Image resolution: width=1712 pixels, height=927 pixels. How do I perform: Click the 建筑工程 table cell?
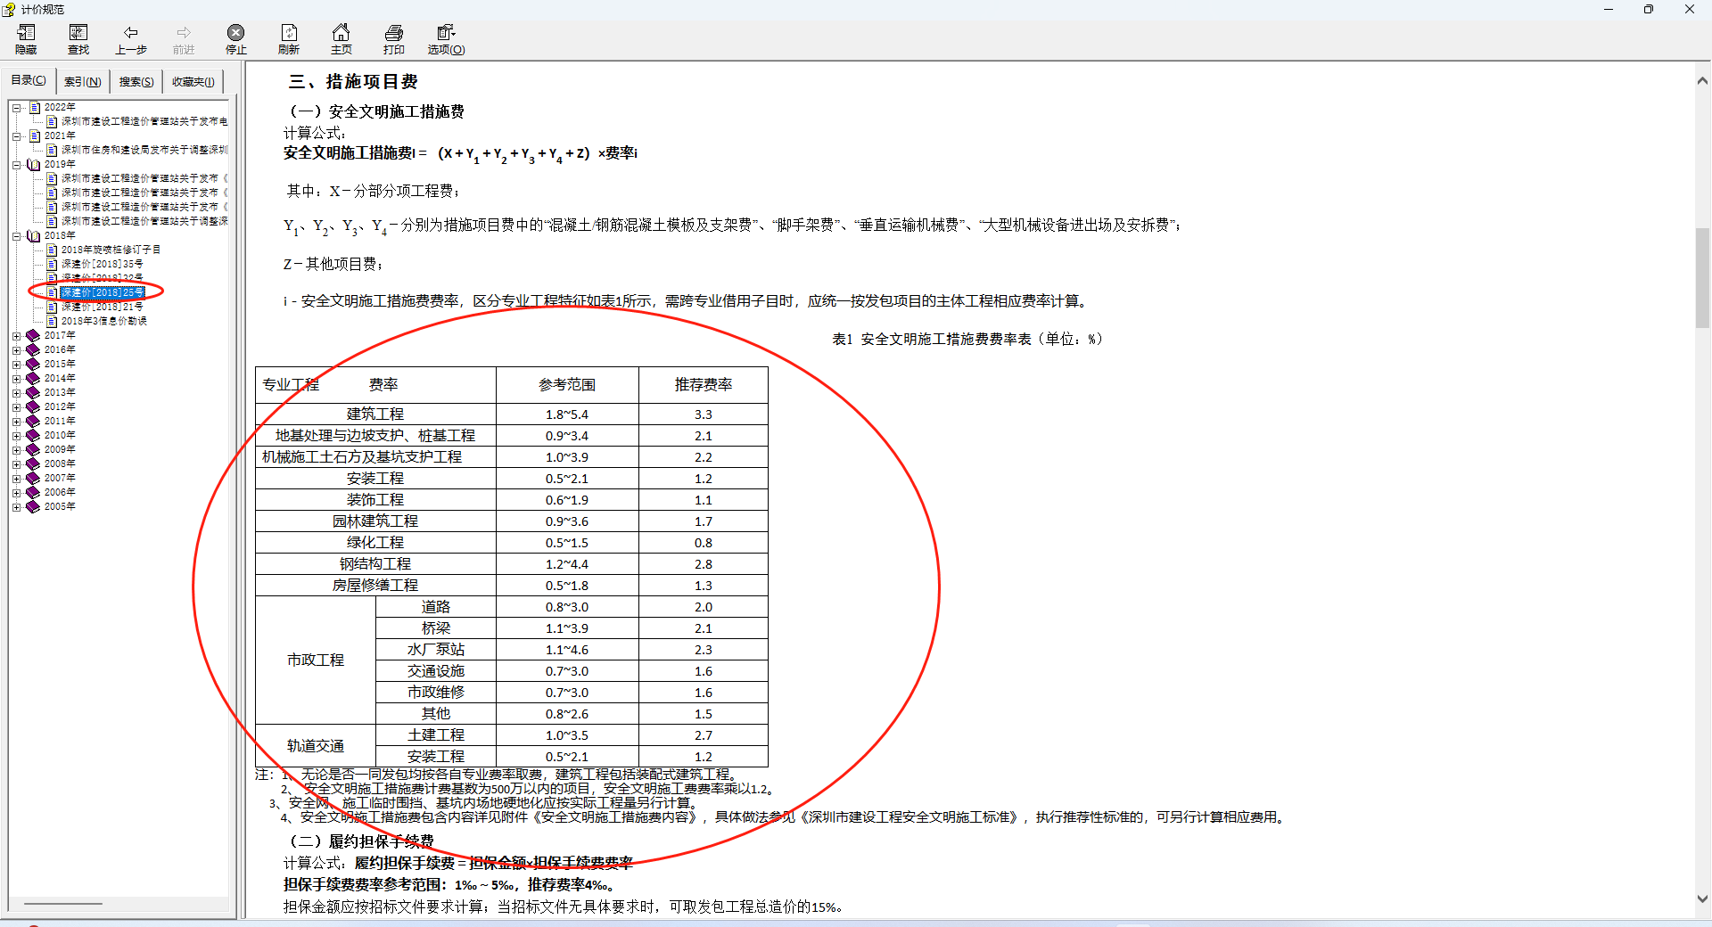pos(375,414)
